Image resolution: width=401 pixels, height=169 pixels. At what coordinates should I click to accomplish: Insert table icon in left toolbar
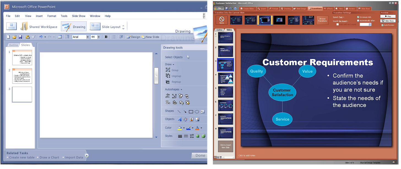click(60, 37)
